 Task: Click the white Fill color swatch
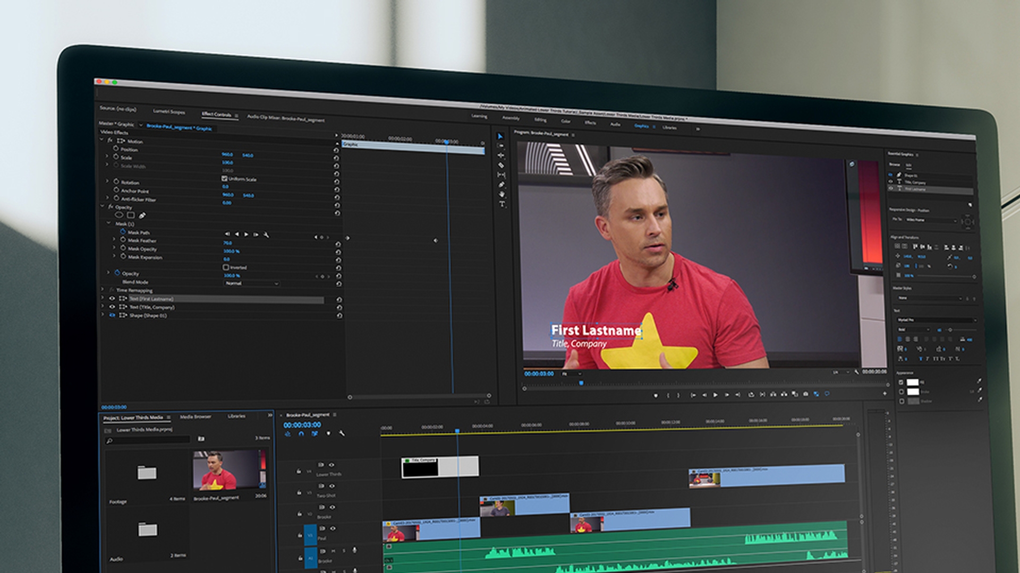pos(912,383)
